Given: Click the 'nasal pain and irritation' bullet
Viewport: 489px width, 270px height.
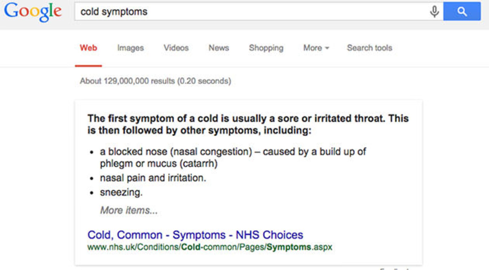Looking at the screenshot, I should (x=153, y=178).
